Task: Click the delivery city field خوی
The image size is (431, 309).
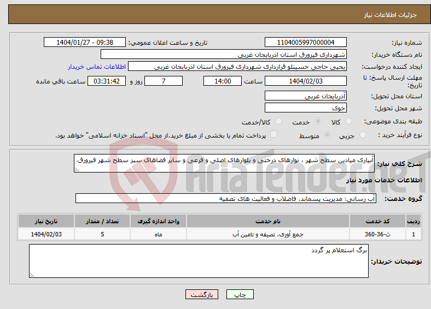Action: point(305,108)
